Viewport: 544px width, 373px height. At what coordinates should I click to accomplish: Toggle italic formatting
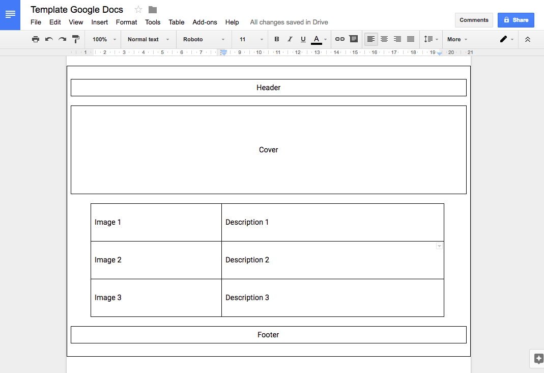290,39
